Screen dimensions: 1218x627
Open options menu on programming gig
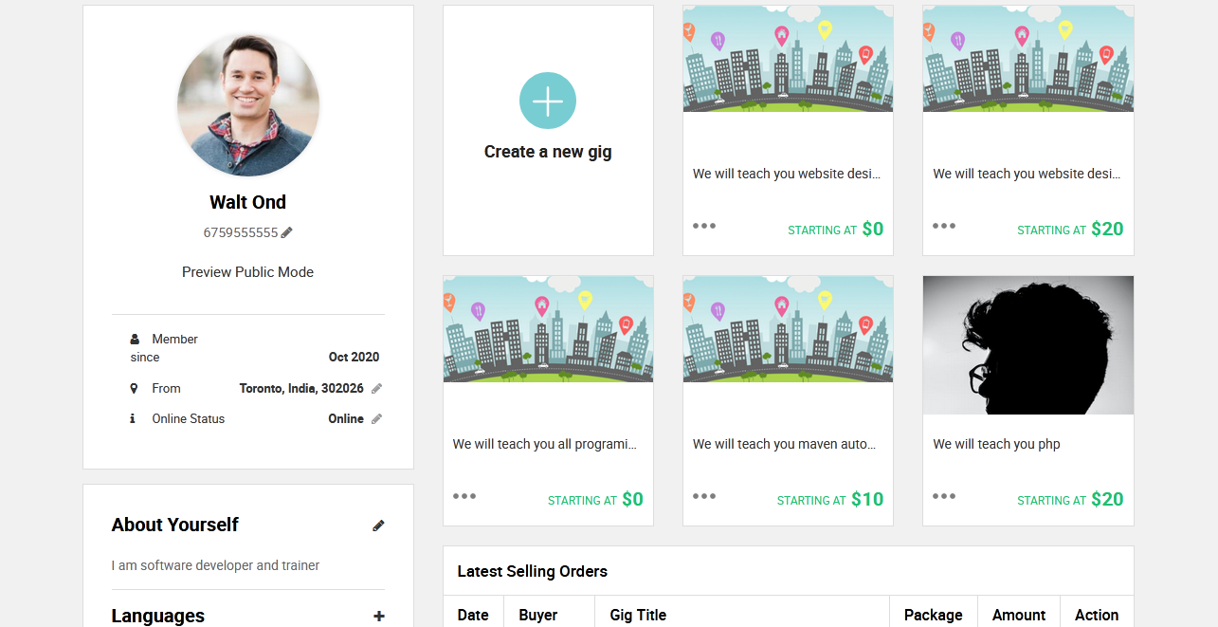coord(464,496)
